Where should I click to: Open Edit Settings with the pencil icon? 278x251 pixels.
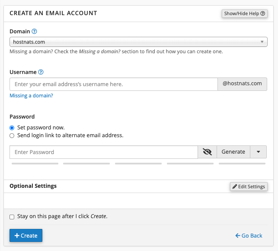[x=249, y=187]
